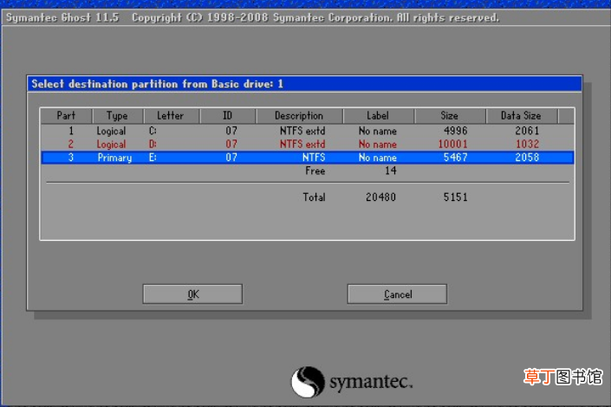Click the 'Free' label text
Screen dimensions: 611x407
(x=315, y=171)
